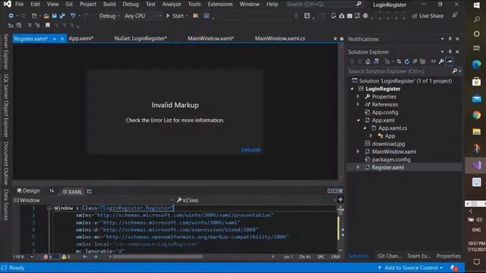Close the Register.xaml* tab
This screenshot has height=273, width=486.
62,39
